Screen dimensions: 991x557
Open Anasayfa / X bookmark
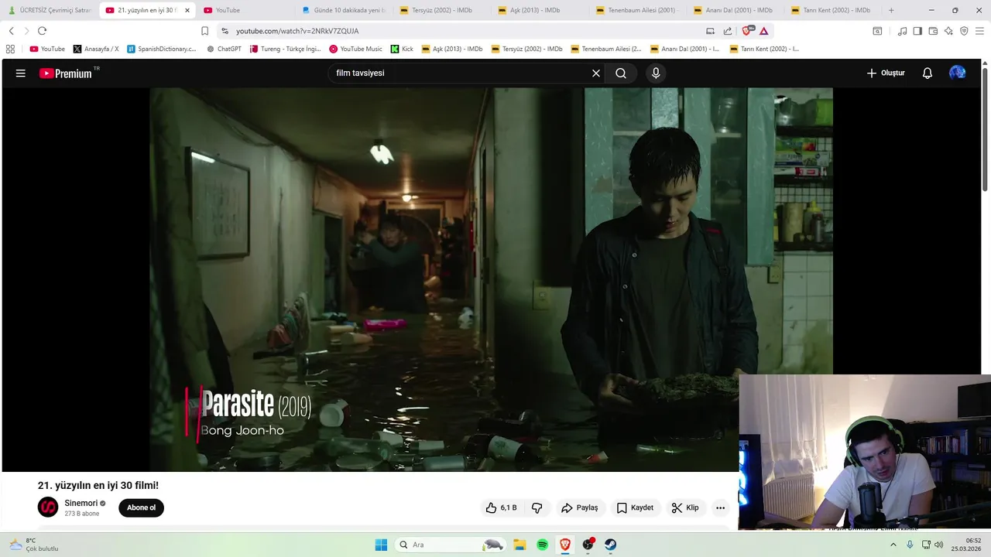pyautogui.click(x=96, y=49)
